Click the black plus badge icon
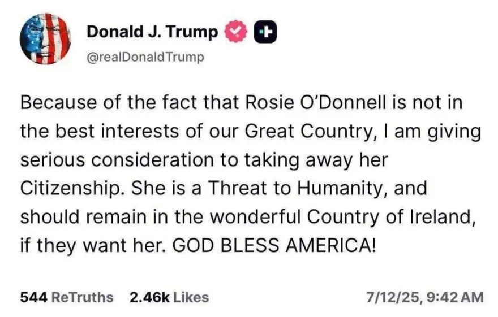This screenshot has width=498, height=317. 265,32
